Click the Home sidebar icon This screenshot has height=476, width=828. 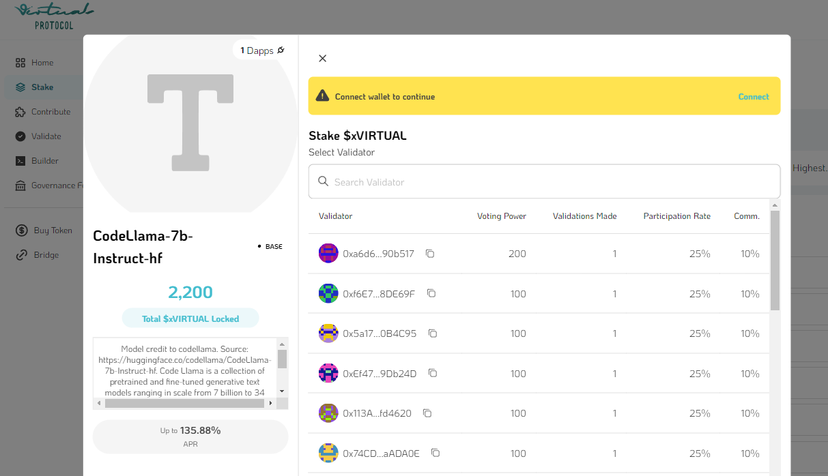click(20, 63)
